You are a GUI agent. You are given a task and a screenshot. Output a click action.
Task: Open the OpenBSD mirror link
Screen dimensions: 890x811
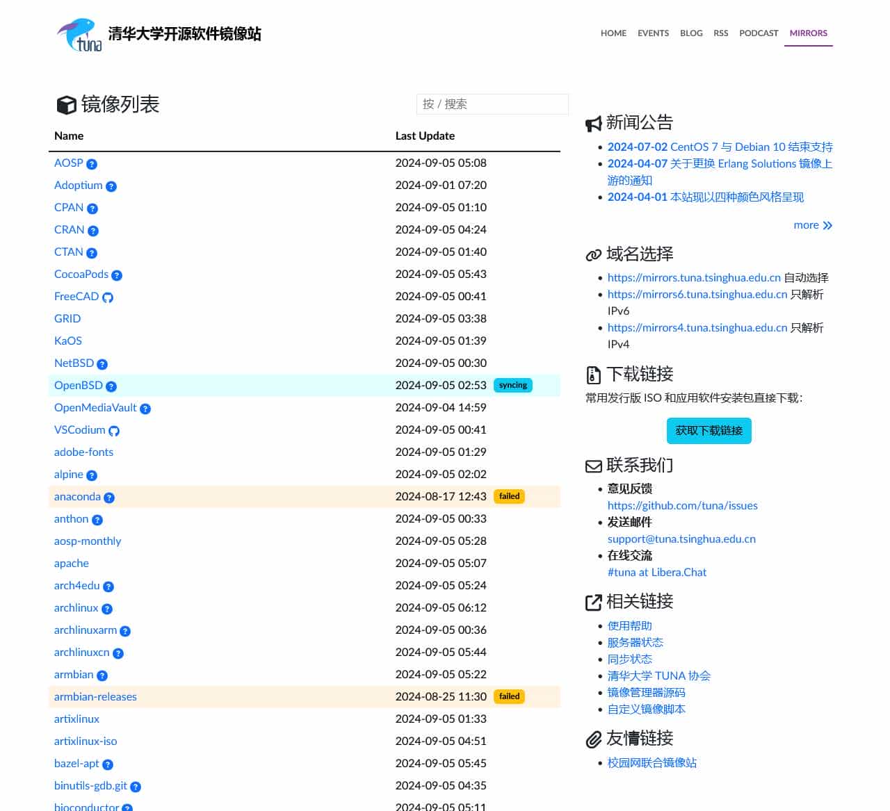[78, 386]
